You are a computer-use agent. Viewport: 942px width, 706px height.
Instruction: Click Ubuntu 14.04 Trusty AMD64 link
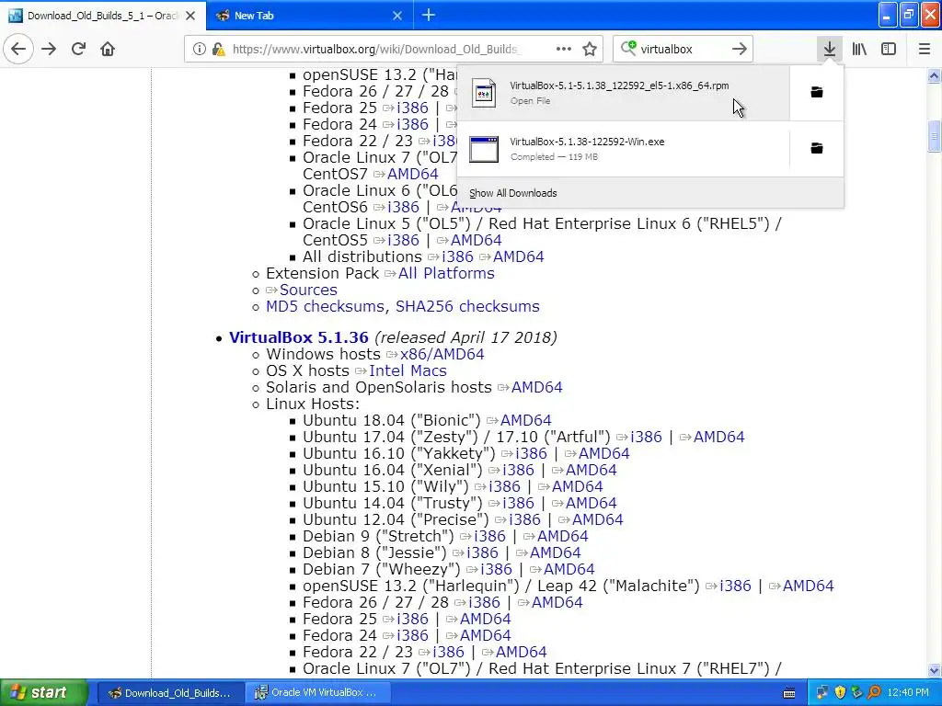592,503
